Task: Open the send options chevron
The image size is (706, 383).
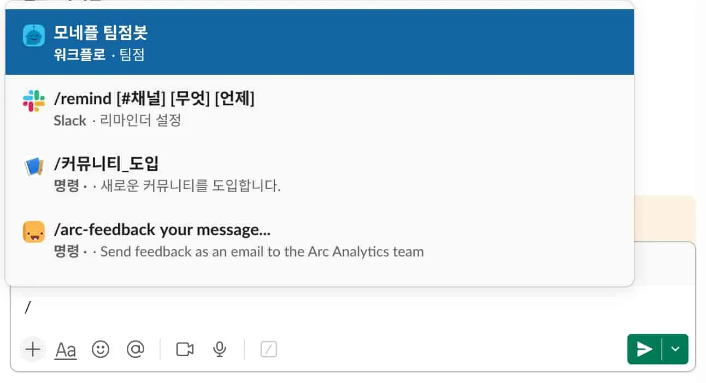Action: click(675, 349)
